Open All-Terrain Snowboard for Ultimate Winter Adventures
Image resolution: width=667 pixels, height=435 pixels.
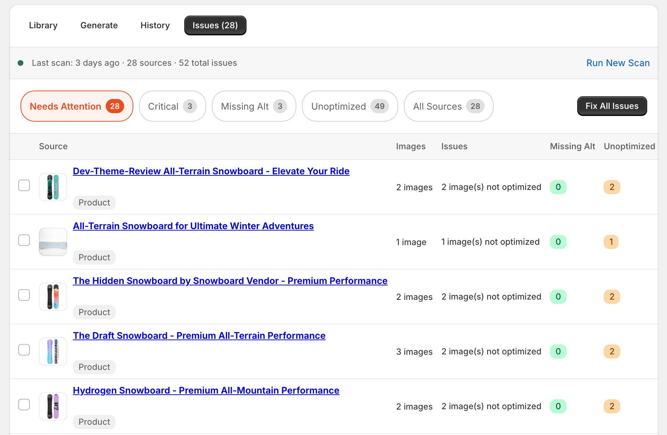click(193, 226)
